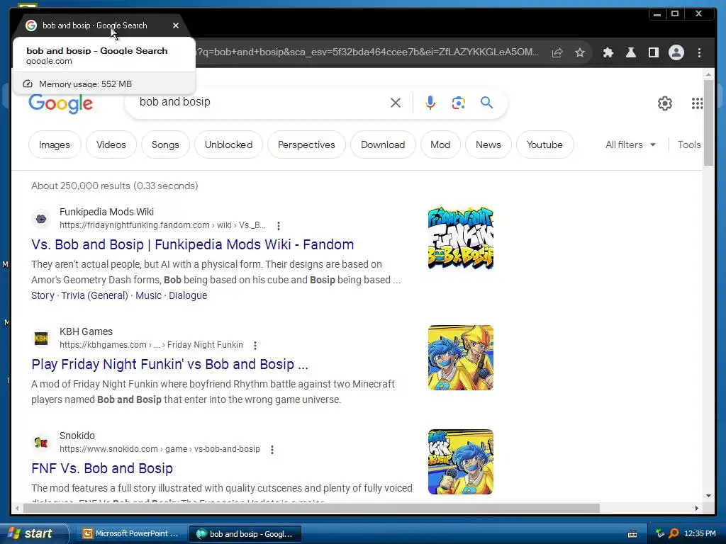The image size is (726, 544).
Task: Open Chrome three-dot menu
Action: point(699,52)
